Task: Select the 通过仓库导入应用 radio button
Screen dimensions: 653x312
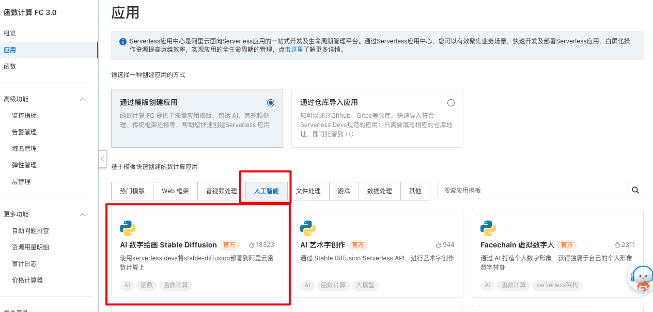Action: (451, 102)
